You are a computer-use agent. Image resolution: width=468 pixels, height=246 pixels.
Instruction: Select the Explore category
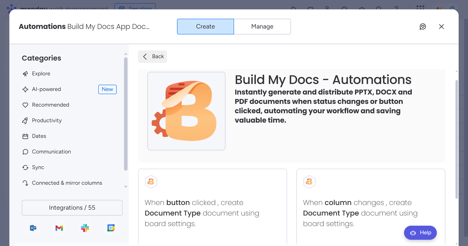[41, 74]
